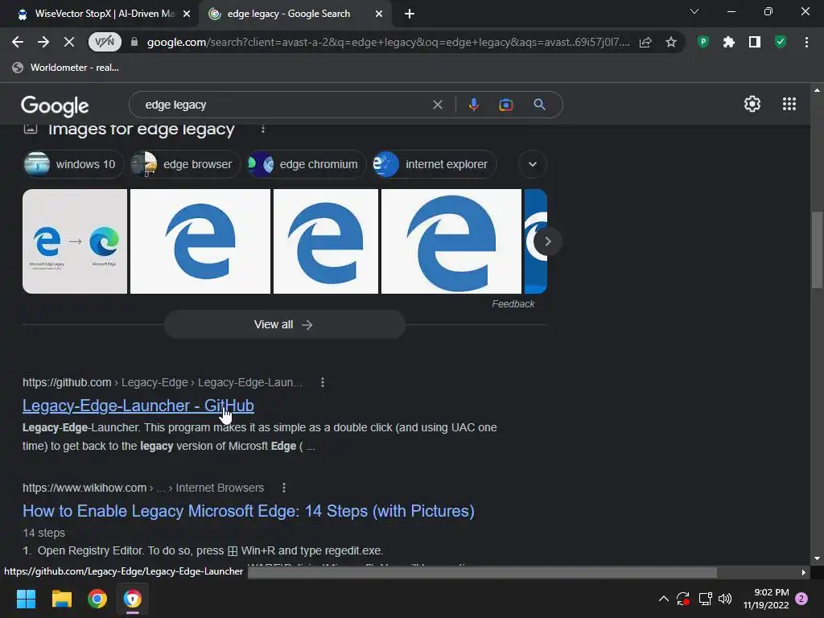Click the scroll right arrow
The image size is (824, 618).
tap(804, 572)
